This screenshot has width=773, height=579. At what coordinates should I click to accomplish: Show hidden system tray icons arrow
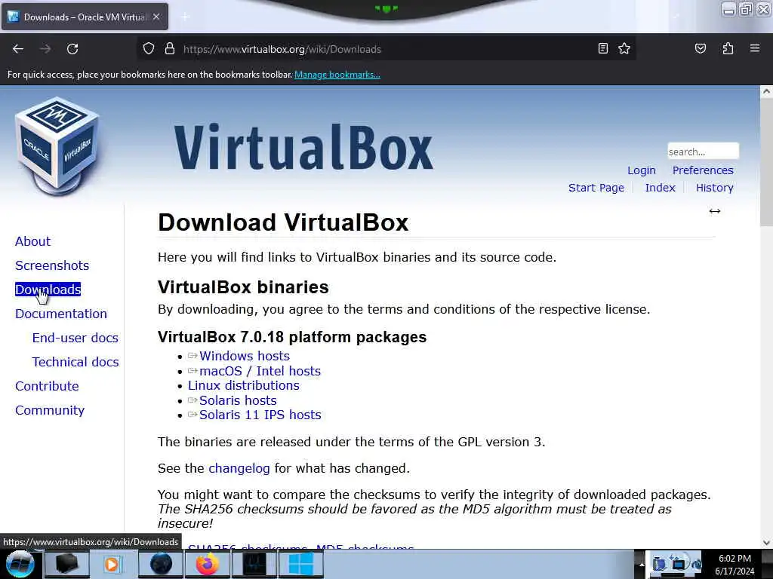pos(642,565)
